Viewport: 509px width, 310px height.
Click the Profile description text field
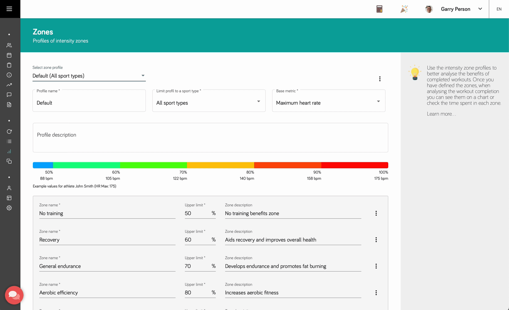(x=210, y=138)
